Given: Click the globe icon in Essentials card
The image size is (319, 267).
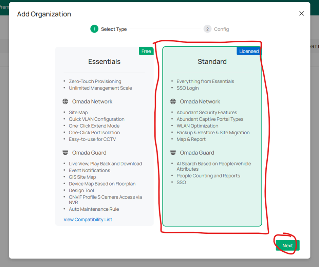Looking at the screenshot, I should point(65,101).
